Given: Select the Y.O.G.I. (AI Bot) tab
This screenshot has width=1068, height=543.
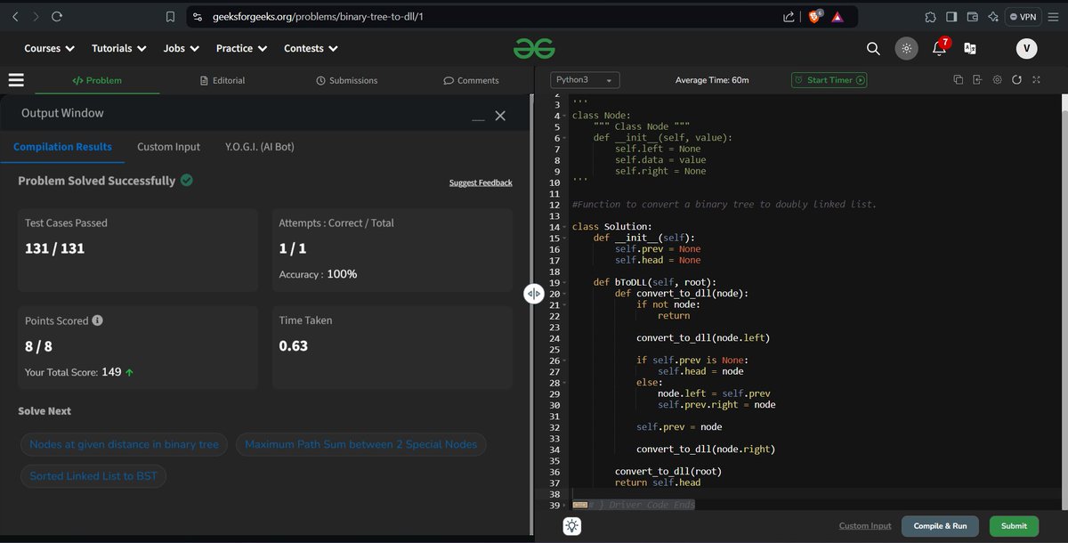Looking at the screenshot, I should click(260, 147).
